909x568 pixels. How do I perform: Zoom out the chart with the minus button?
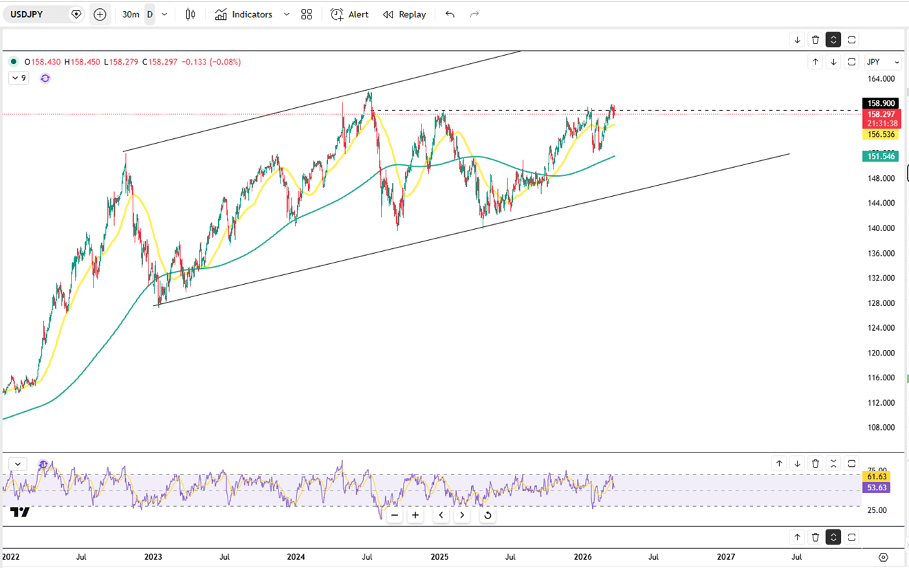(x=395, y=515)
